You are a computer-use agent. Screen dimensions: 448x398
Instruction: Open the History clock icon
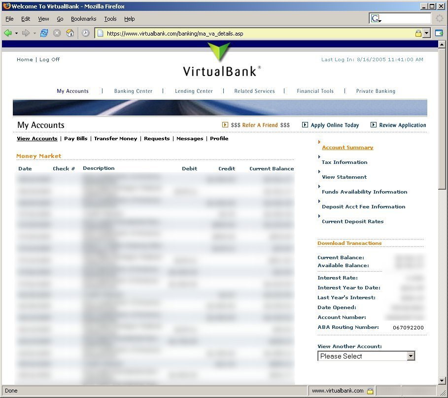click(x=86, y=33)
